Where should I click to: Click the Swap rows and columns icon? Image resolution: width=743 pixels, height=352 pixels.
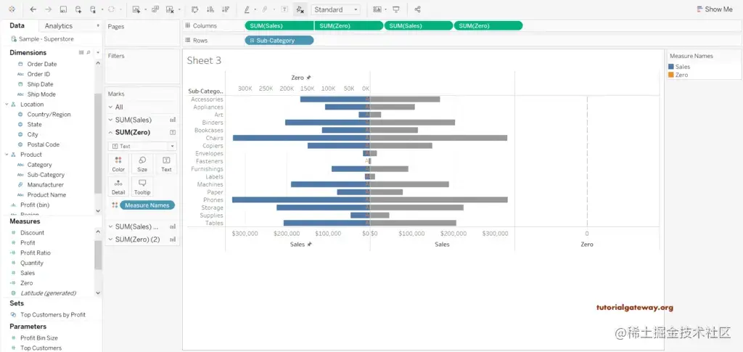click(194, 9)
